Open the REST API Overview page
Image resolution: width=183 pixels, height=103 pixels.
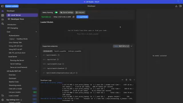[12, 75]
